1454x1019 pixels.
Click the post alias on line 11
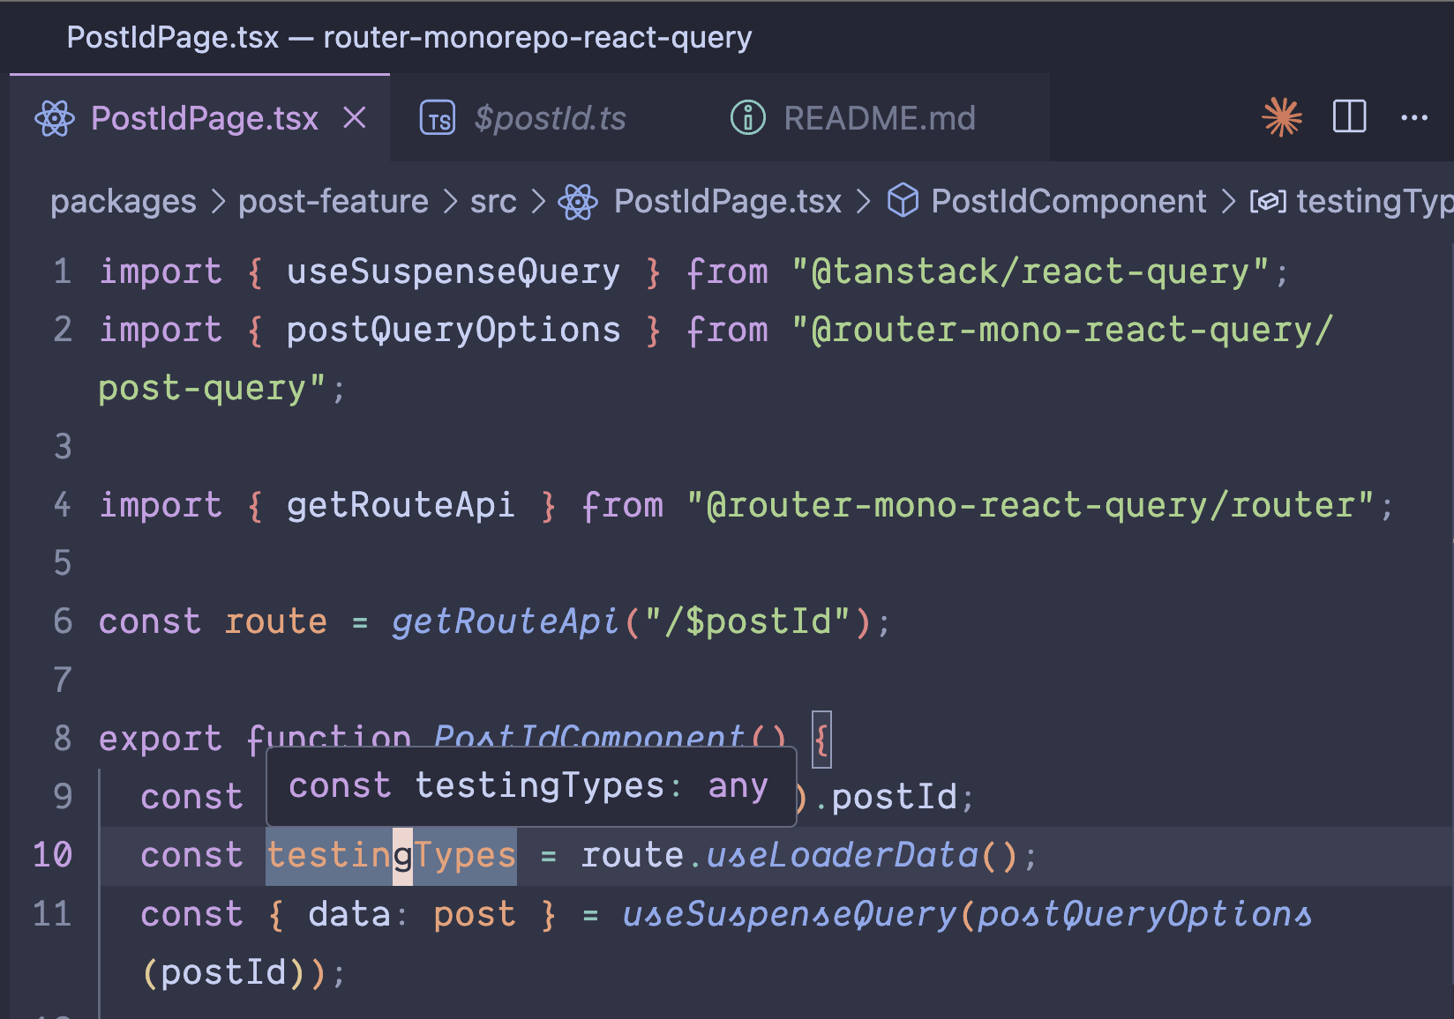click(474, 916)
